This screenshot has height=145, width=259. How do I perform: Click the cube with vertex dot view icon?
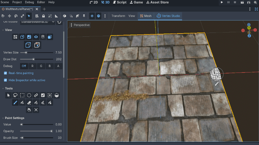click(22, 37)
